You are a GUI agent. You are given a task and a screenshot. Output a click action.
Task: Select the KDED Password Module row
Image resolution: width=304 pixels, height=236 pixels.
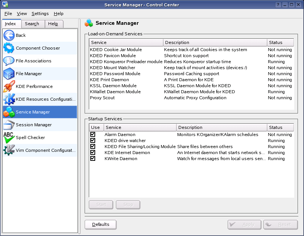192,74
